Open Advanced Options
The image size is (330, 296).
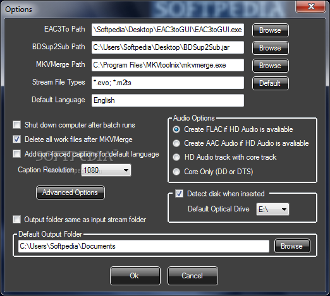click(70, 192)
